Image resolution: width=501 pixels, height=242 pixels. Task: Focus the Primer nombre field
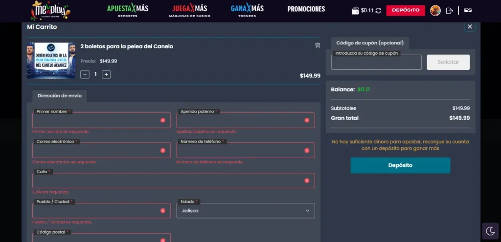pos(101,121)
